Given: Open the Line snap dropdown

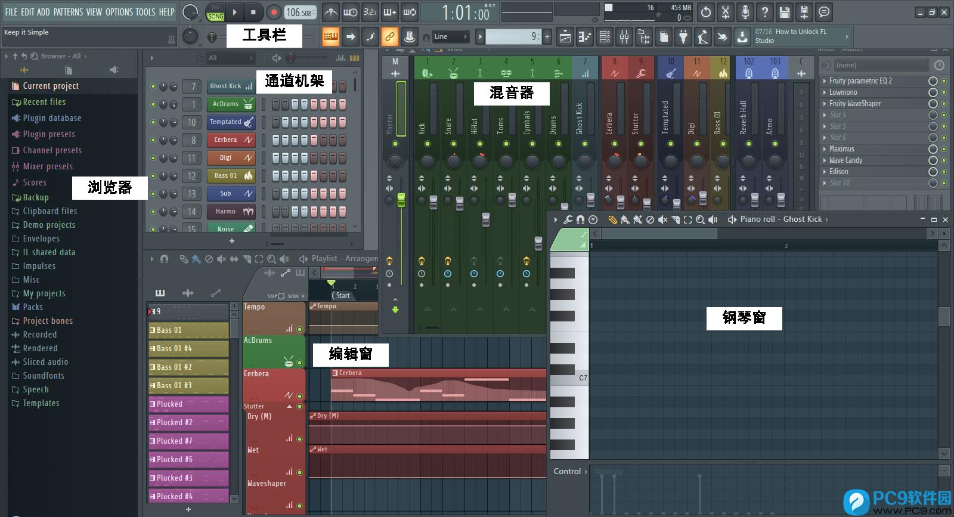Looking at the screenshot, I should [x=450, y=37].
